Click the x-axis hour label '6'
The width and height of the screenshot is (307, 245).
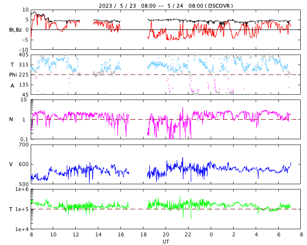coord(279,234)
